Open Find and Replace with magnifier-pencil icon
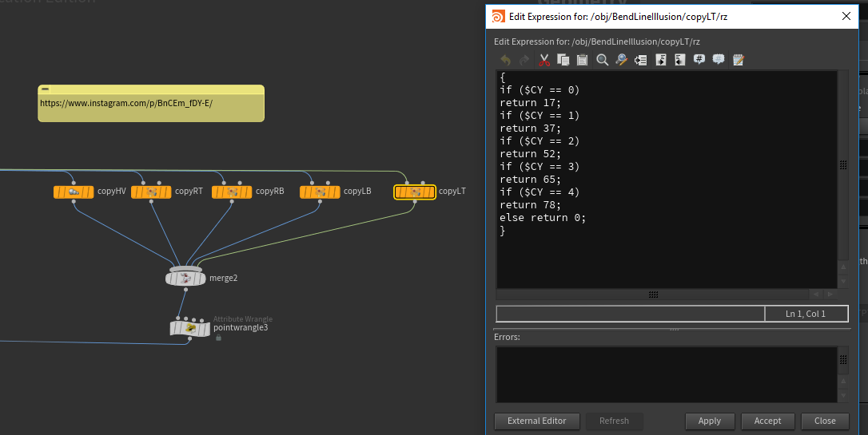Viewport: 868px width, 435px height. point(621,60)
